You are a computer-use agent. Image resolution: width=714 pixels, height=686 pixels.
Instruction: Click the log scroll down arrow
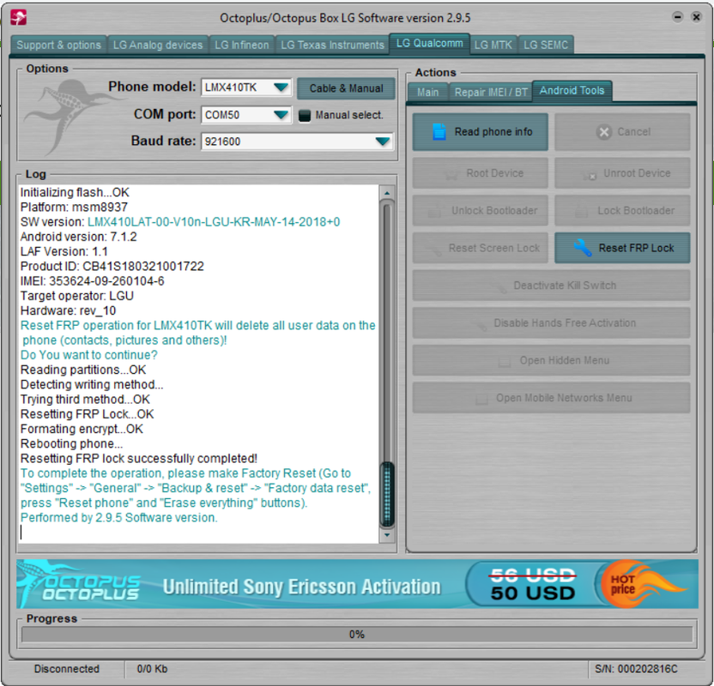[x=387, y=535]
